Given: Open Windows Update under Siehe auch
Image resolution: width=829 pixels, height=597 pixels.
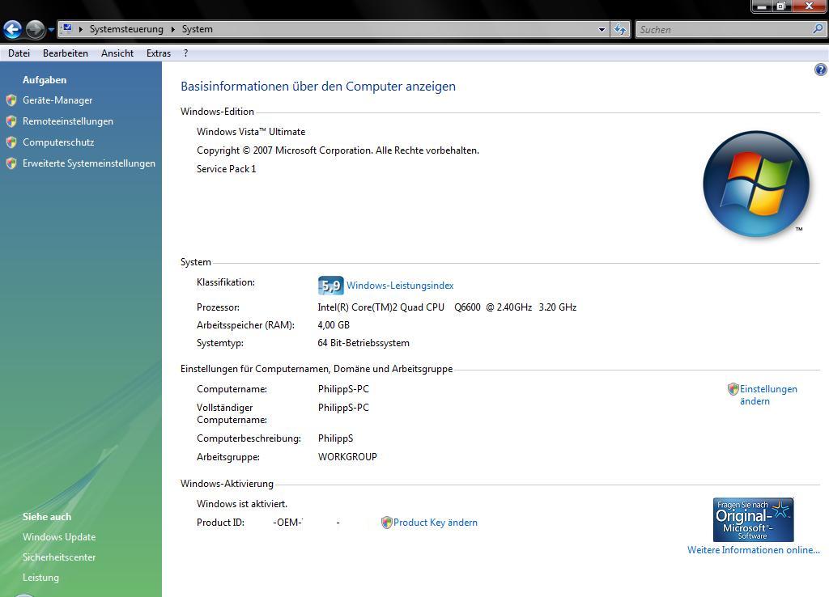Looking at the screenshot, I should pos(59,537).
